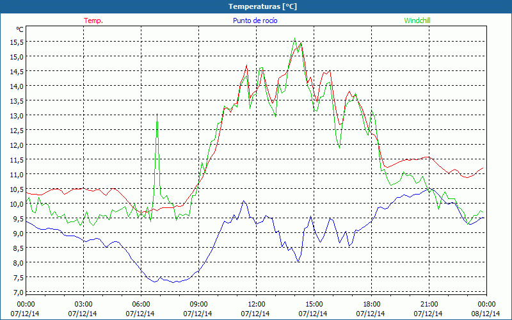Select the blue 'Punto de rocío' legend label
The image size is (512, 320).
coord(255,20)
